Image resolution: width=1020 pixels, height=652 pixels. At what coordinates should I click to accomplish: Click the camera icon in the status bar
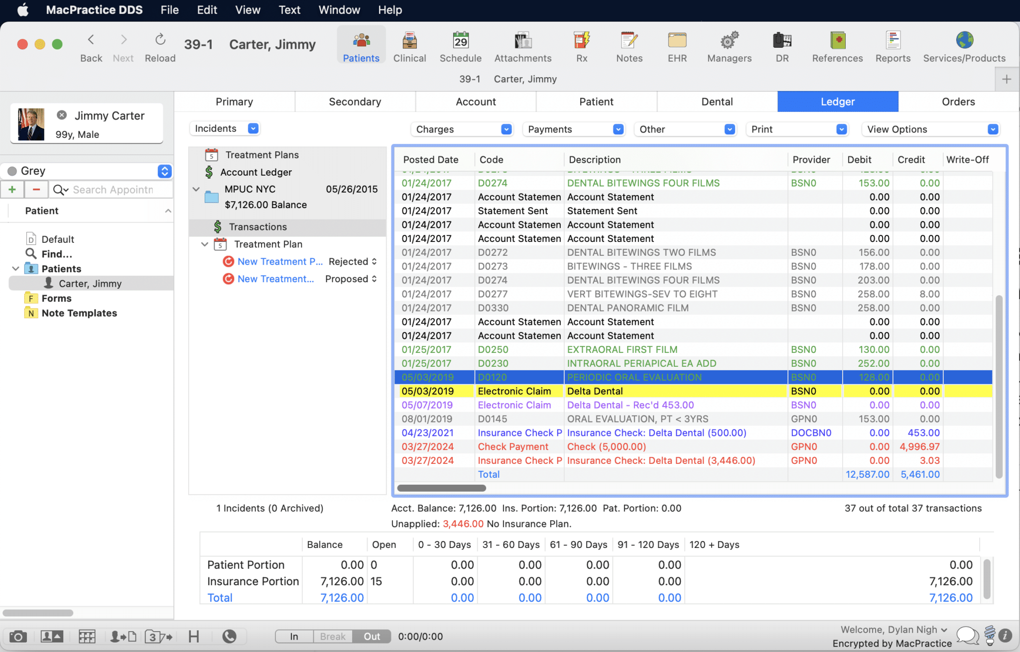tap(18, 636)
